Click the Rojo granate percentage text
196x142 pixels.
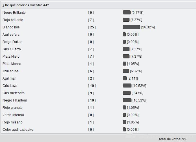tap(133, 108)
